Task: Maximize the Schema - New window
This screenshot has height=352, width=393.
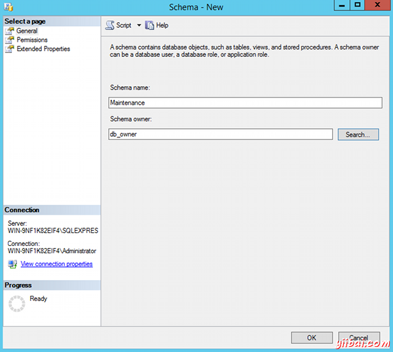Action: 358,5
